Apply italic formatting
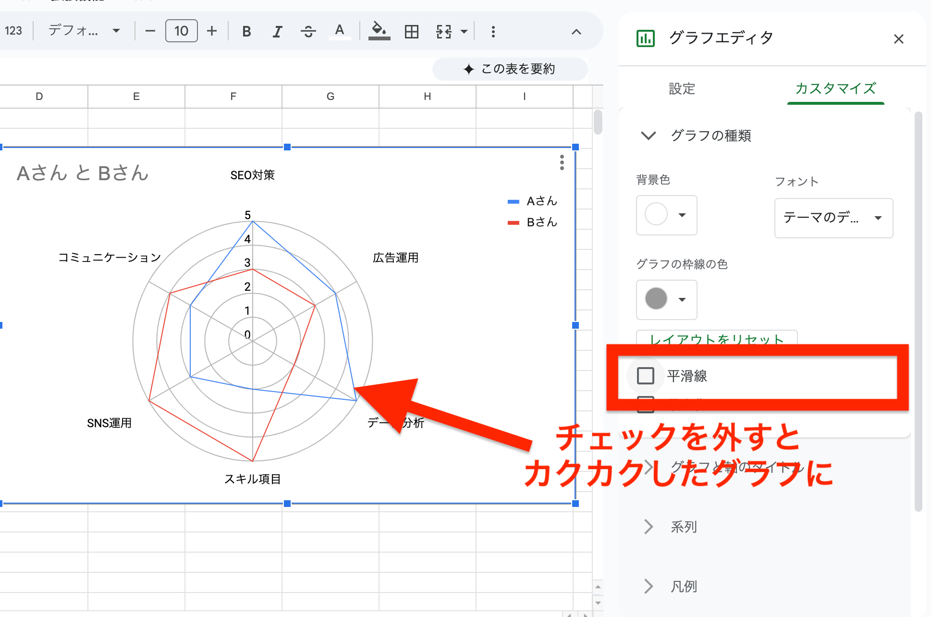The height and width of the screenshot is (617, 931). tap(277, 31)
